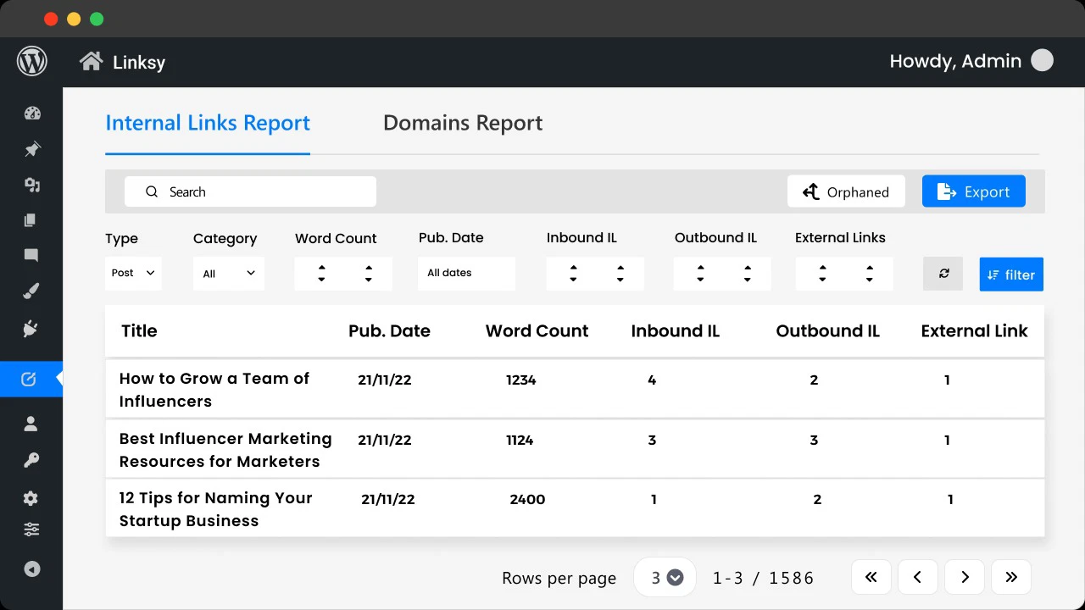The height and width of the screenshot is (610, 1085).
Task: Click inside the Search field
Action: (x=250, y=191)
